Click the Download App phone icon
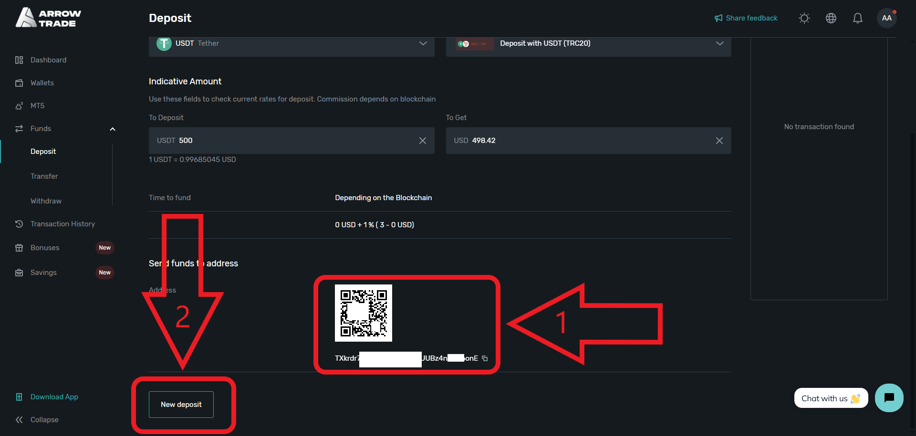The image size is (916, 436). point(19,397)
